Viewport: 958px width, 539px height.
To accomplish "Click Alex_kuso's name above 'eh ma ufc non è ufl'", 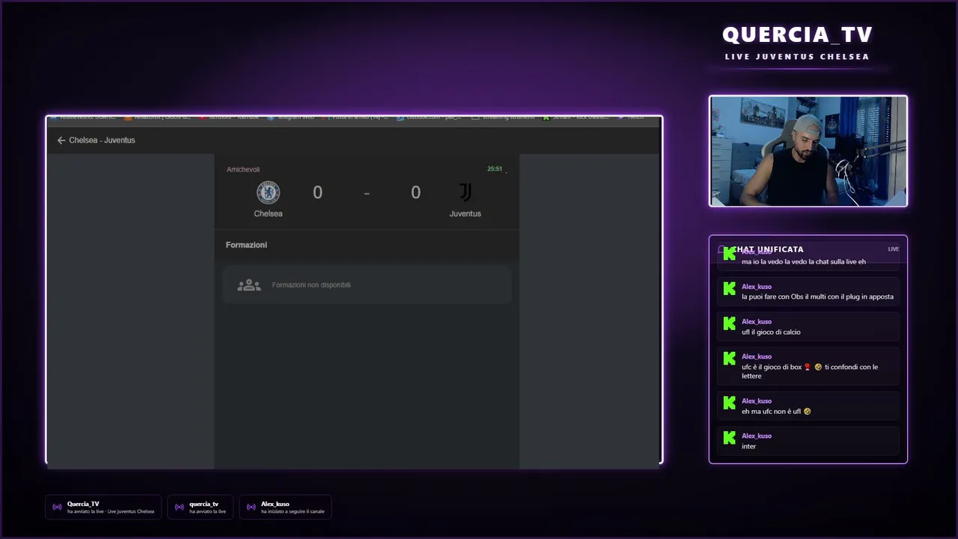I will click(x=757, y=401).
